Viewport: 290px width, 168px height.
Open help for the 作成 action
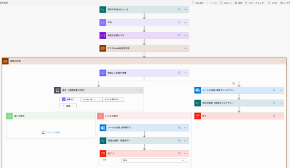[179, 22]
